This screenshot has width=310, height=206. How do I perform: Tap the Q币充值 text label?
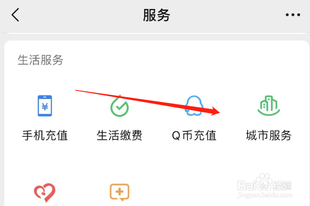194,135
